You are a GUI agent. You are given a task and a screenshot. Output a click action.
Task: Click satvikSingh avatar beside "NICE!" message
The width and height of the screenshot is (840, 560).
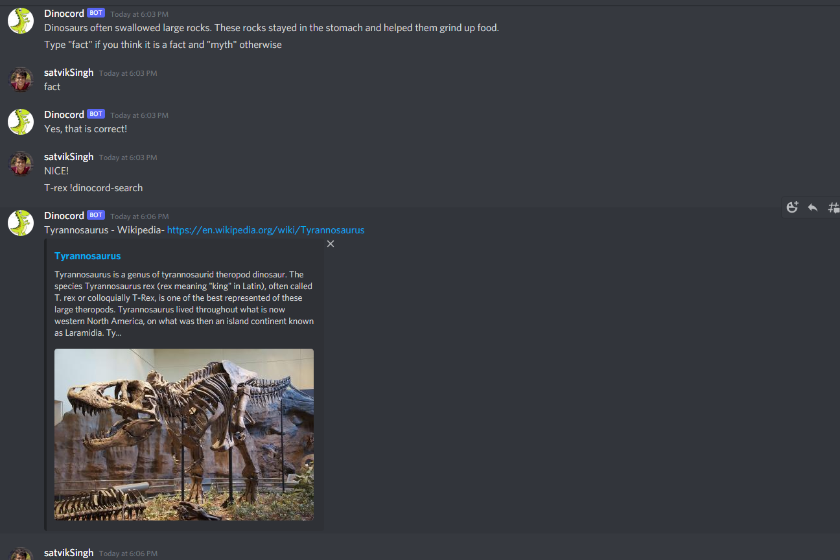coord(21,164)
